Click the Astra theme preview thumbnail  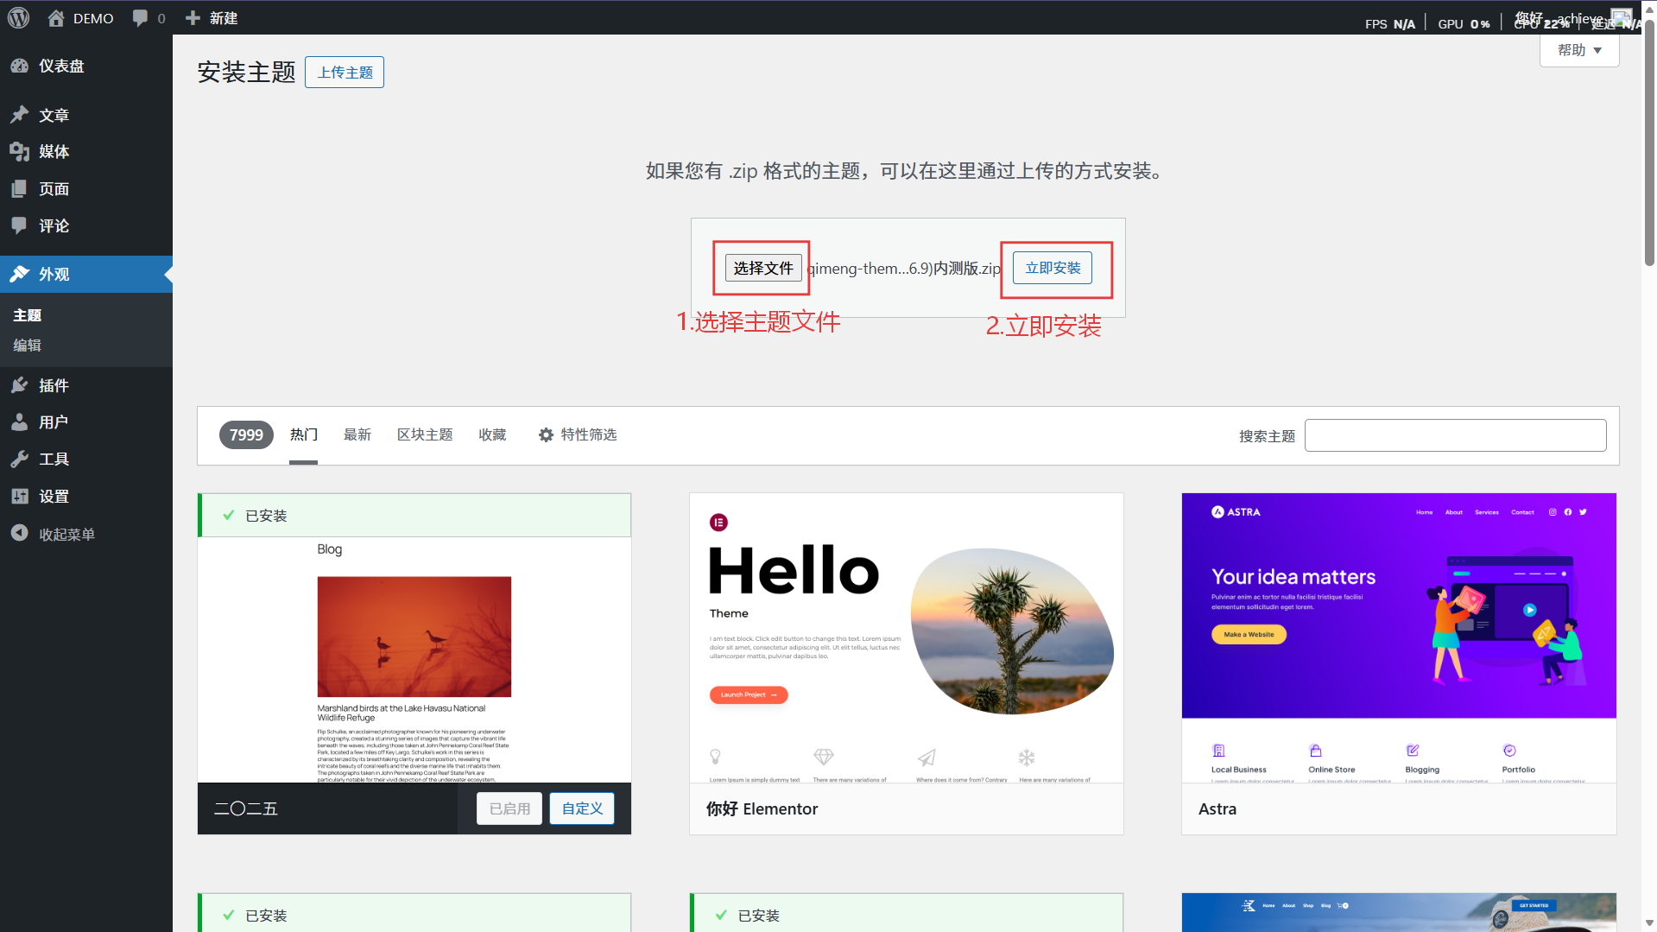click(x=1397, y=605)
